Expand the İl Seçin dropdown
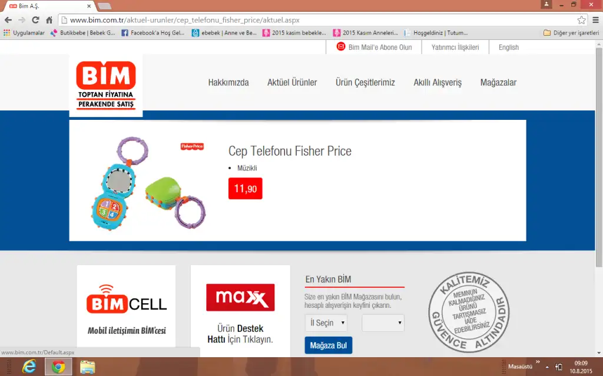 click(x=326, y=323)
